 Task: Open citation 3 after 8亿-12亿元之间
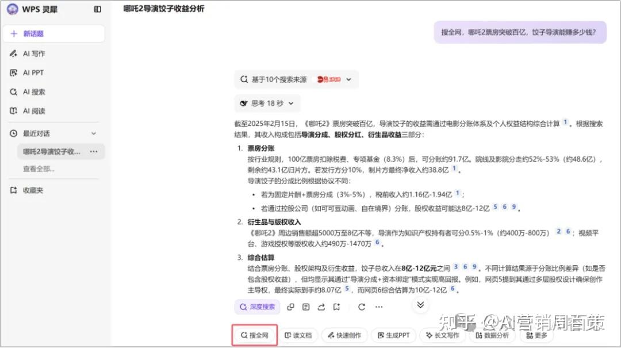pyautogui.click(x=456, y=267)
